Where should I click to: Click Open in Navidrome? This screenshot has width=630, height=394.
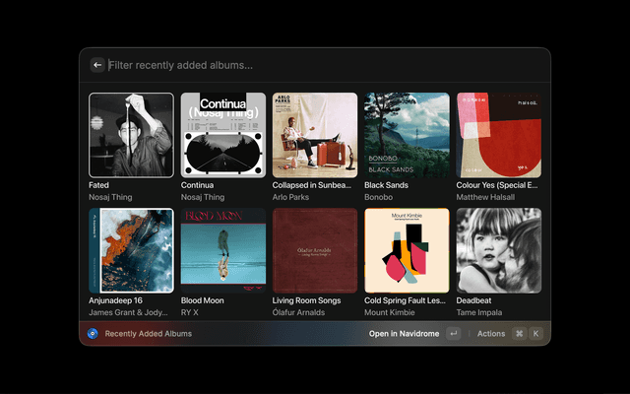pyautogui.click(x=404, y=334)
